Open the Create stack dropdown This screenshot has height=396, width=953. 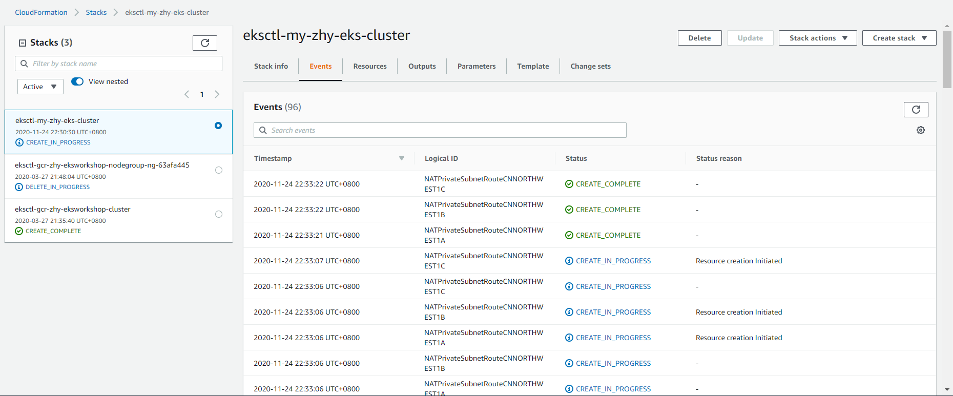click(899, 38)
